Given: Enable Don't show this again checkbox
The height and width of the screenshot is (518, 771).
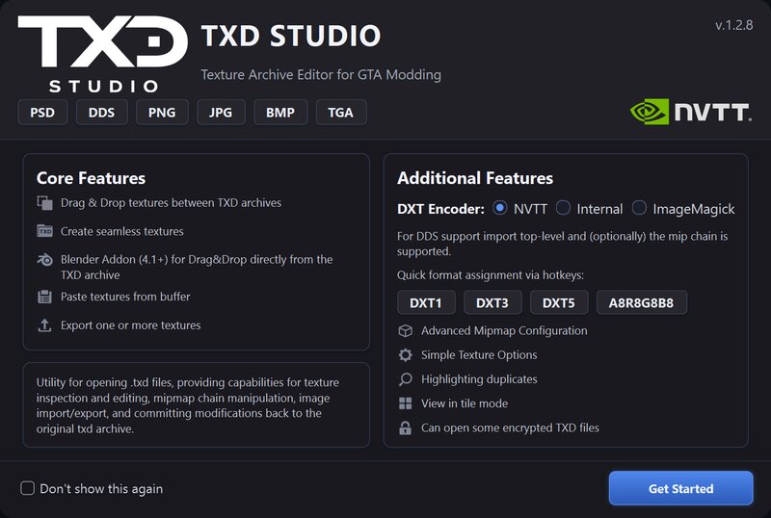Looking at the screenshot, I should tap(28, 488).
